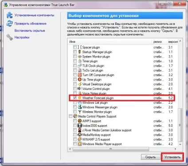Check the foobar2000 support checkbox
Image resolution: width=188 pixels, height=166 pixels.
(75, 126)
